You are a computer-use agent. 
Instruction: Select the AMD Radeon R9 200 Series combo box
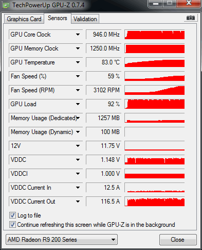62,240
